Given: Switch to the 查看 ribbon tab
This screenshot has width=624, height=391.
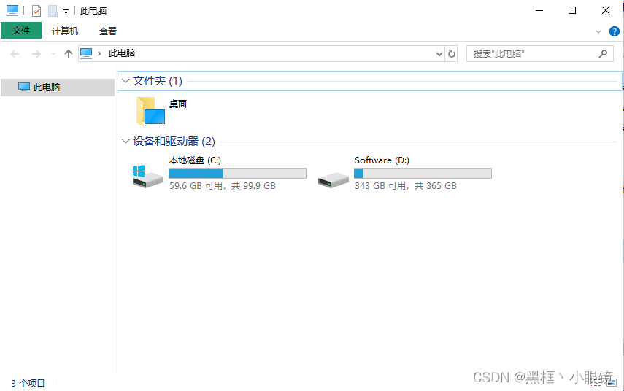Looking at the screenshot, I should coord(108,31).
